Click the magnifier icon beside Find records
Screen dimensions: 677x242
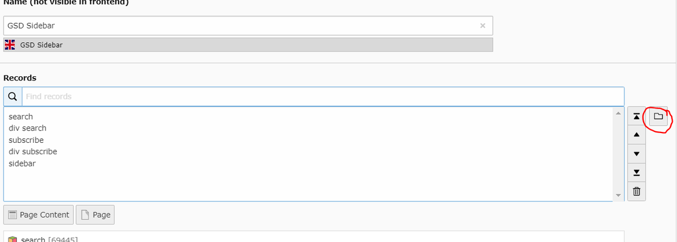pos(13,97)
